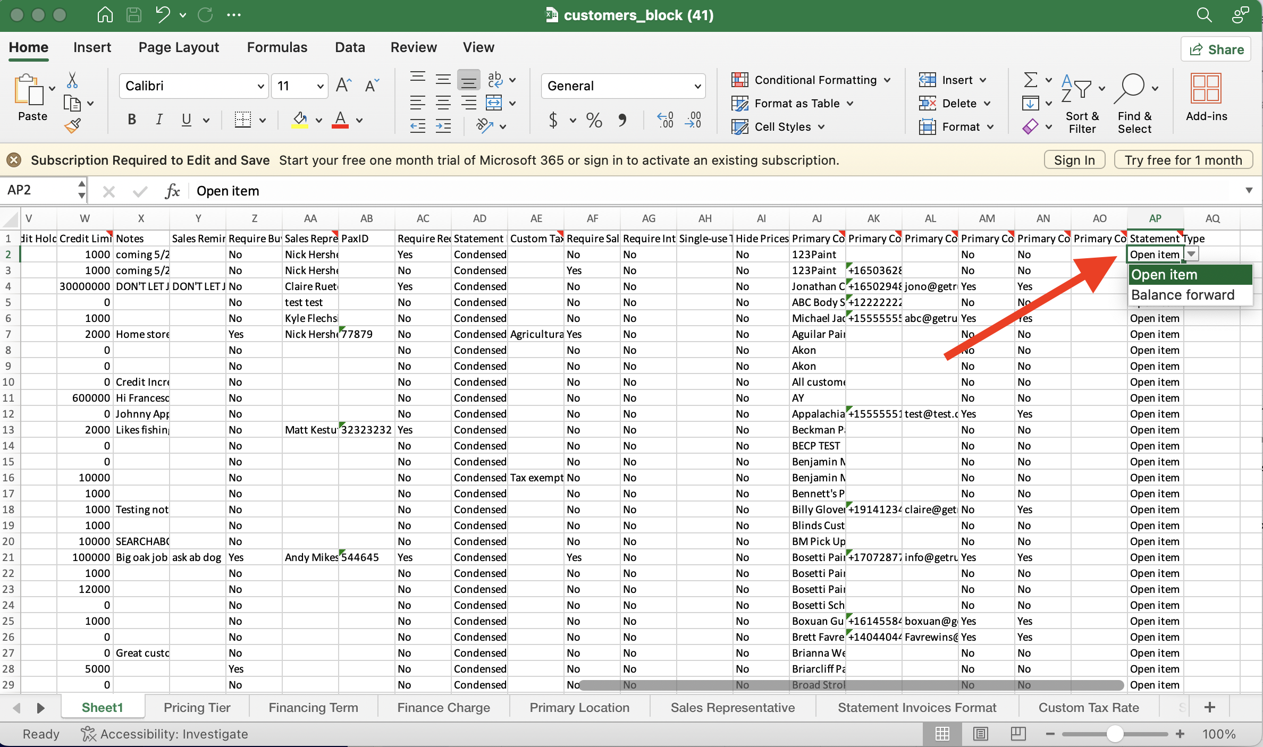Switch to Page Layout view in status bar
Image resolution: width=1263 pixels, height=747 pixels.
point(980,734)
